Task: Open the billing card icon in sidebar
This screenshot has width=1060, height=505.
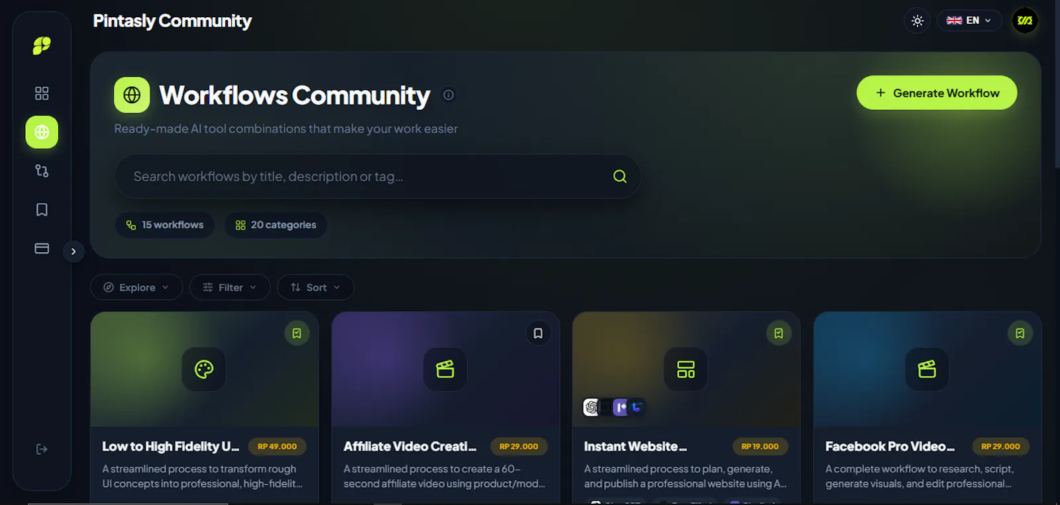Action: (42, 249)
